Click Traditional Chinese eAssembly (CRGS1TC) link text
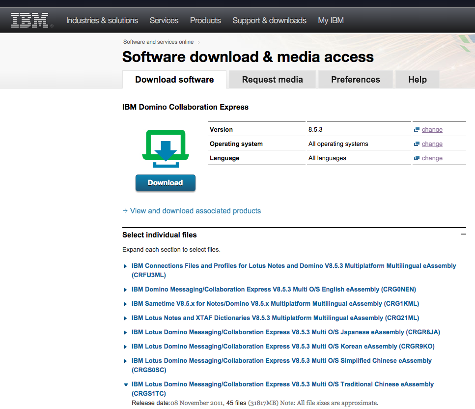 click(282, 389)
